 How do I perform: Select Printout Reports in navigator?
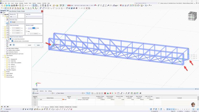pos(10,77)
